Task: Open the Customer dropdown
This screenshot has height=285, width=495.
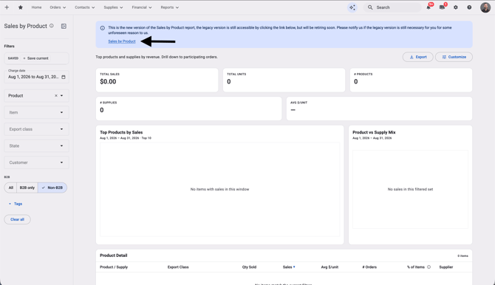Action: 36,162
